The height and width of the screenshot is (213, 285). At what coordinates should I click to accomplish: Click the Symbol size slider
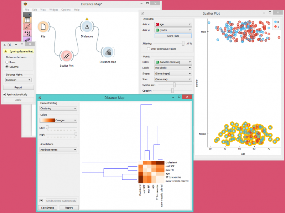pyautogui.click(x=174, y=85)
